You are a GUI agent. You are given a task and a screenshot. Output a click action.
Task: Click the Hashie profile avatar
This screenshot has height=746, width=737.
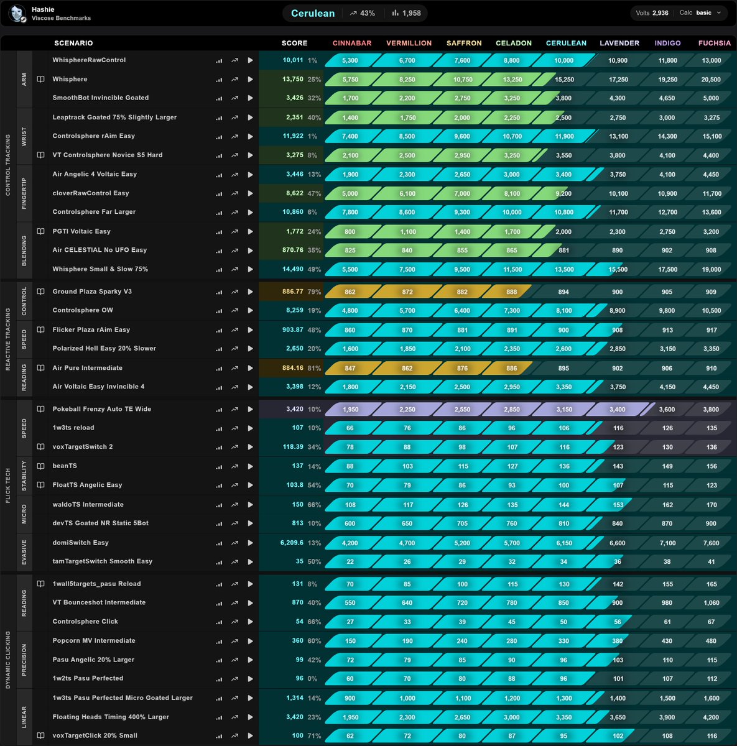coord(18,13)
